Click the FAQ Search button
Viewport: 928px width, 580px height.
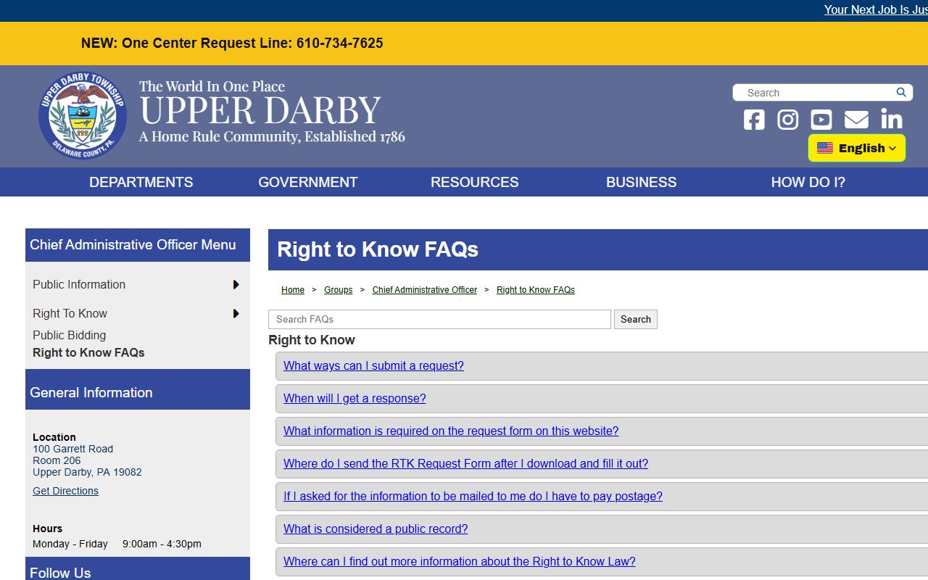[636, 319]
